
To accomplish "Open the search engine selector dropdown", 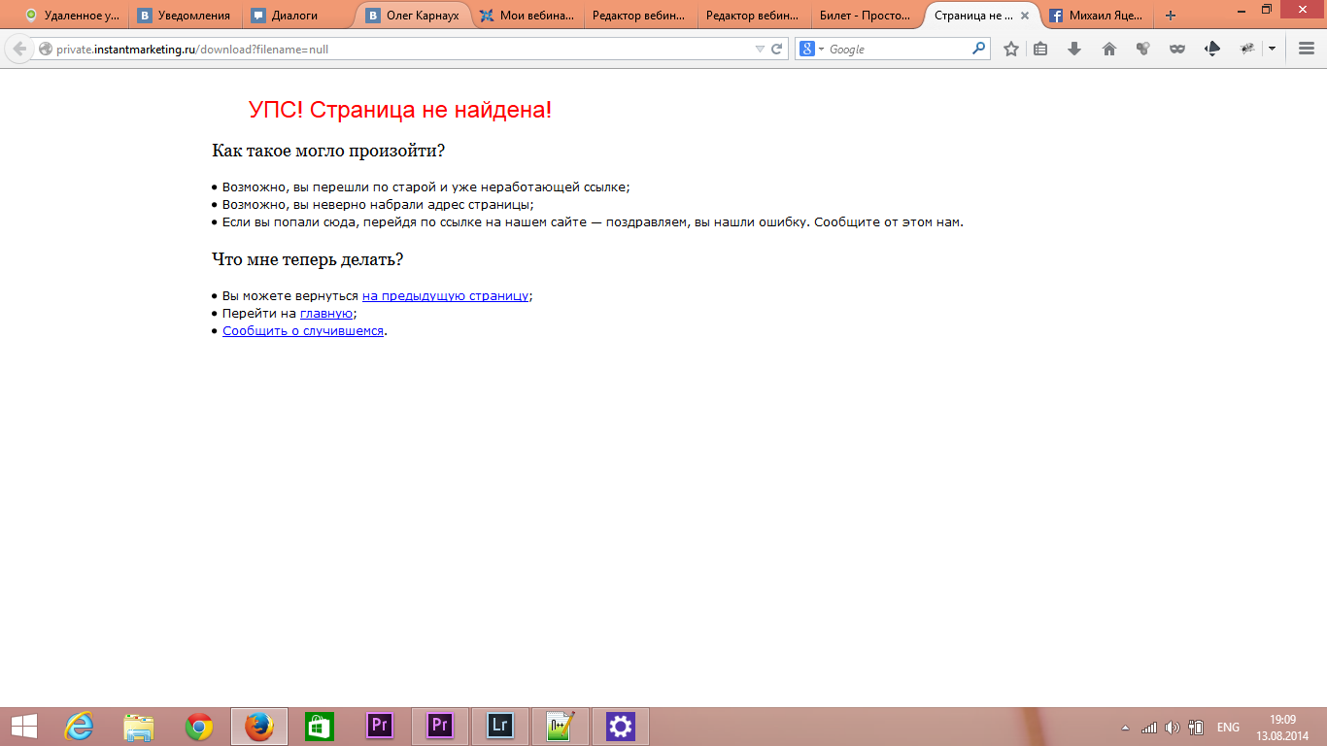I will coord(811,49).
